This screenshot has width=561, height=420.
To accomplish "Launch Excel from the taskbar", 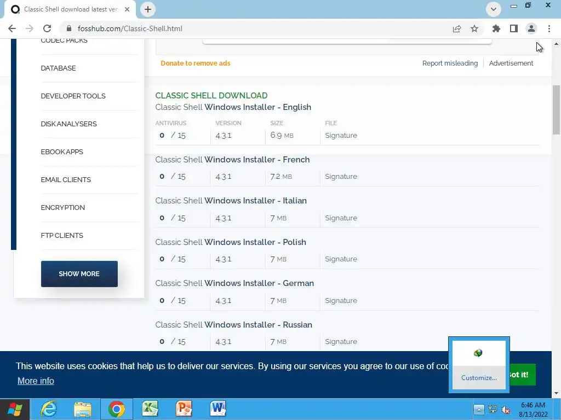I will [150, 409].
